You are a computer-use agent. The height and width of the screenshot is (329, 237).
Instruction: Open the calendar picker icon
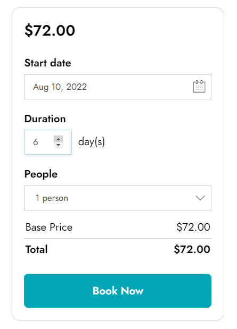[x=199, y=87]
